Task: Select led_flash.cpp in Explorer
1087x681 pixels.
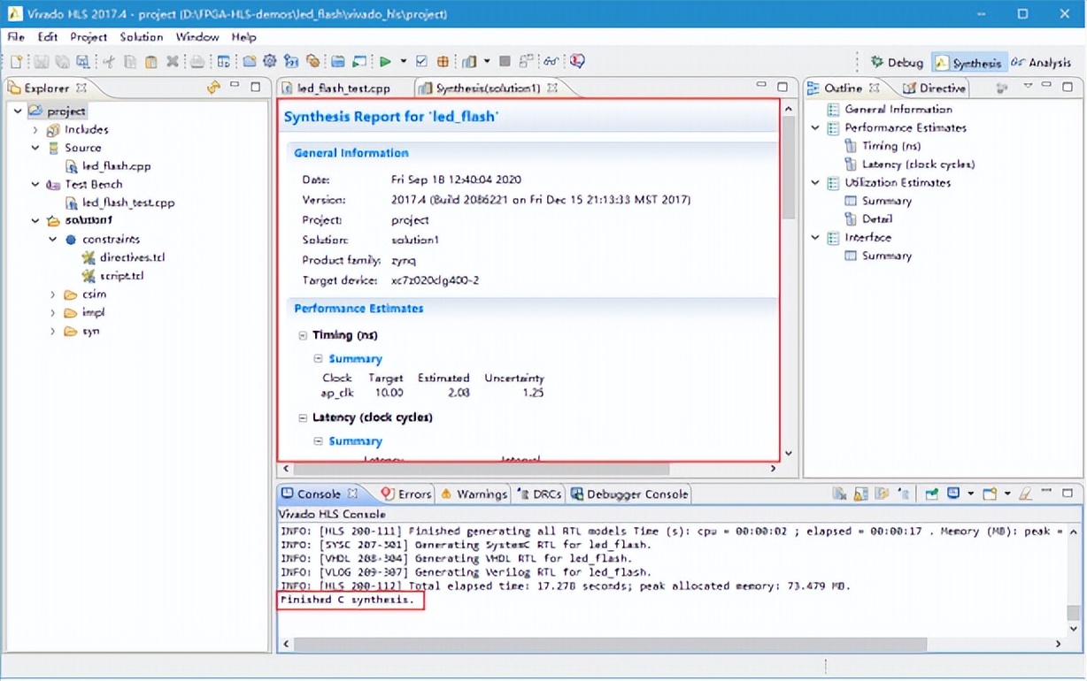Action: 108,166
